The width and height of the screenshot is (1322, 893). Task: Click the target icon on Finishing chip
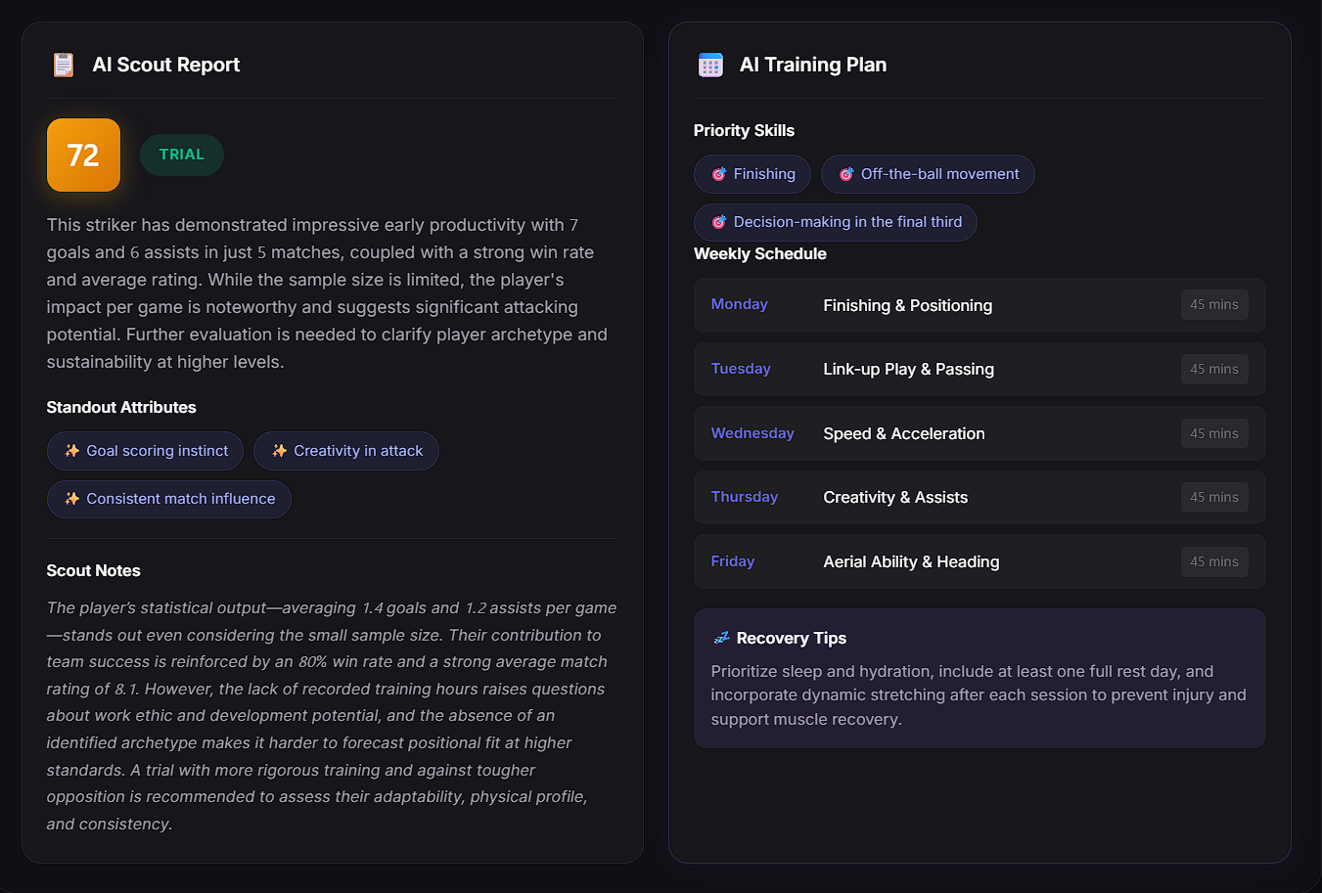point(718,174)
